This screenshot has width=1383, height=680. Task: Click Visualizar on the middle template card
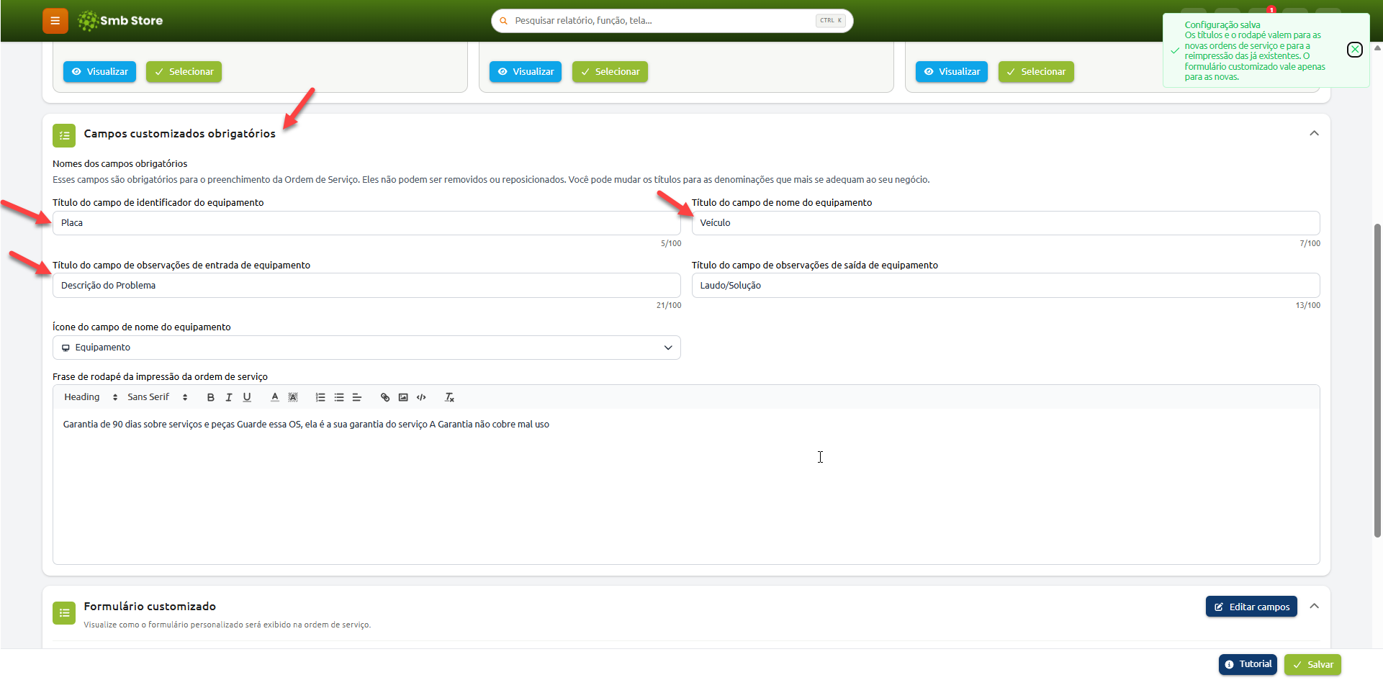click(x=526, y=72)
